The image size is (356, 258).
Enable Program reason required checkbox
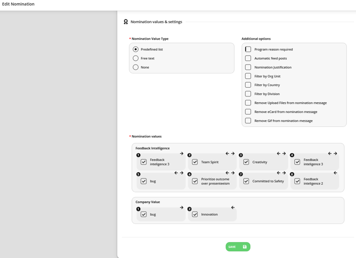248,50
